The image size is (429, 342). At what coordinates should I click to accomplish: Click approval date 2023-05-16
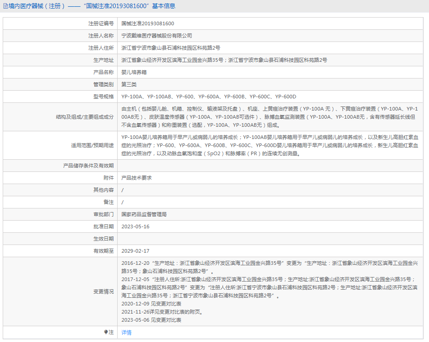click(x=135, y=226)
